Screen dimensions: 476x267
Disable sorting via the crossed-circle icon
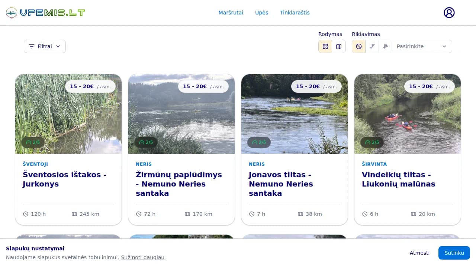[x=358, y=46]
